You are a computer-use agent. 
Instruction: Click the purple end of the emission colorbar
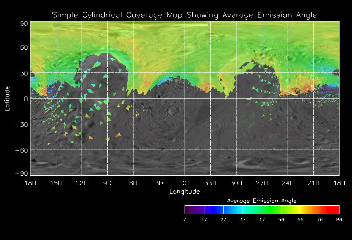coord(191,210)
